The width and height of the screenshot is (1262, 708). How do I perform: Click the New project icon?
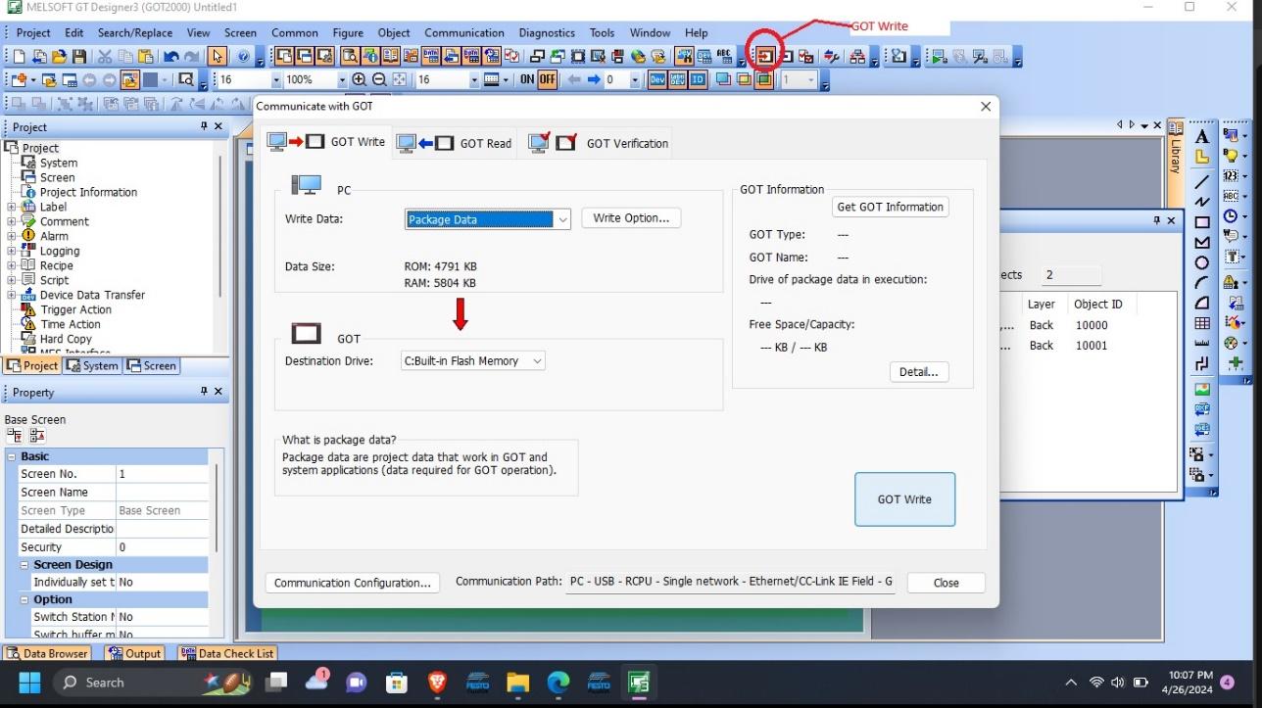tap(19, 57)
